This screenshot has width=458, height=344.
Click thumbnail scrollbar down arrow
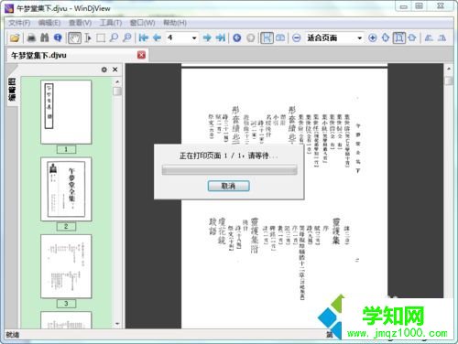pyautogui.click(x=117, y=324)
